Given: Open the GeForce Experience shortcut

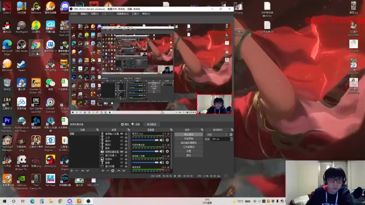Looking at the screenshot, I should point(21,182).
